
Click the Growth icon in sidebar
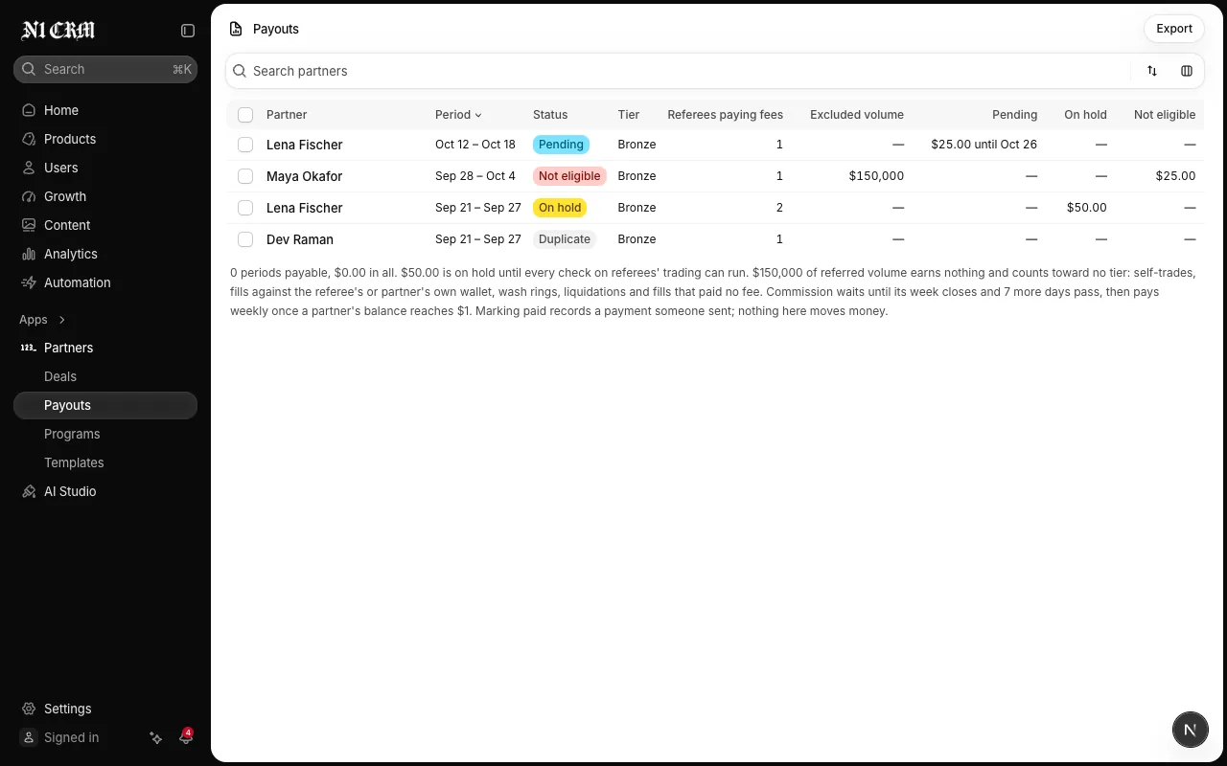coord(29,196)
